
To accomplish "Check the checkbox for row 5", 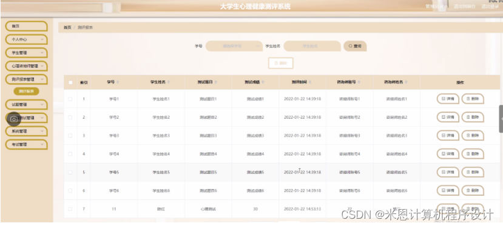I will click(x=70, y=172).
